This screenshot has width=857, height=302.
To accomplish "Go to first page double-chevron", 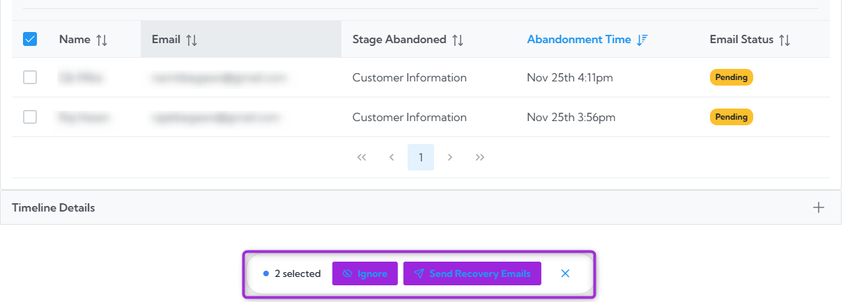I will click(x=362, y=157).
